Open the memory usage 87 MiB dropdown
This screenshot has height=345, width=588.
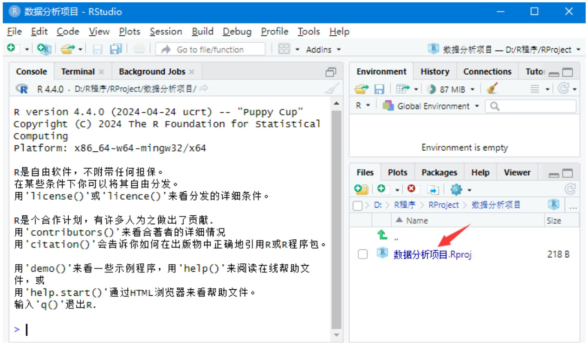[451, 89]
